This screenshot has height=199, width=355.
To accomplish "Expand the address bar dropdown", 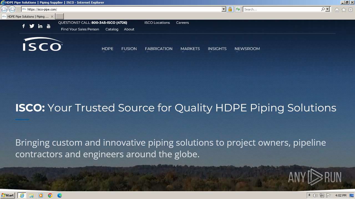I will (224, 9).
